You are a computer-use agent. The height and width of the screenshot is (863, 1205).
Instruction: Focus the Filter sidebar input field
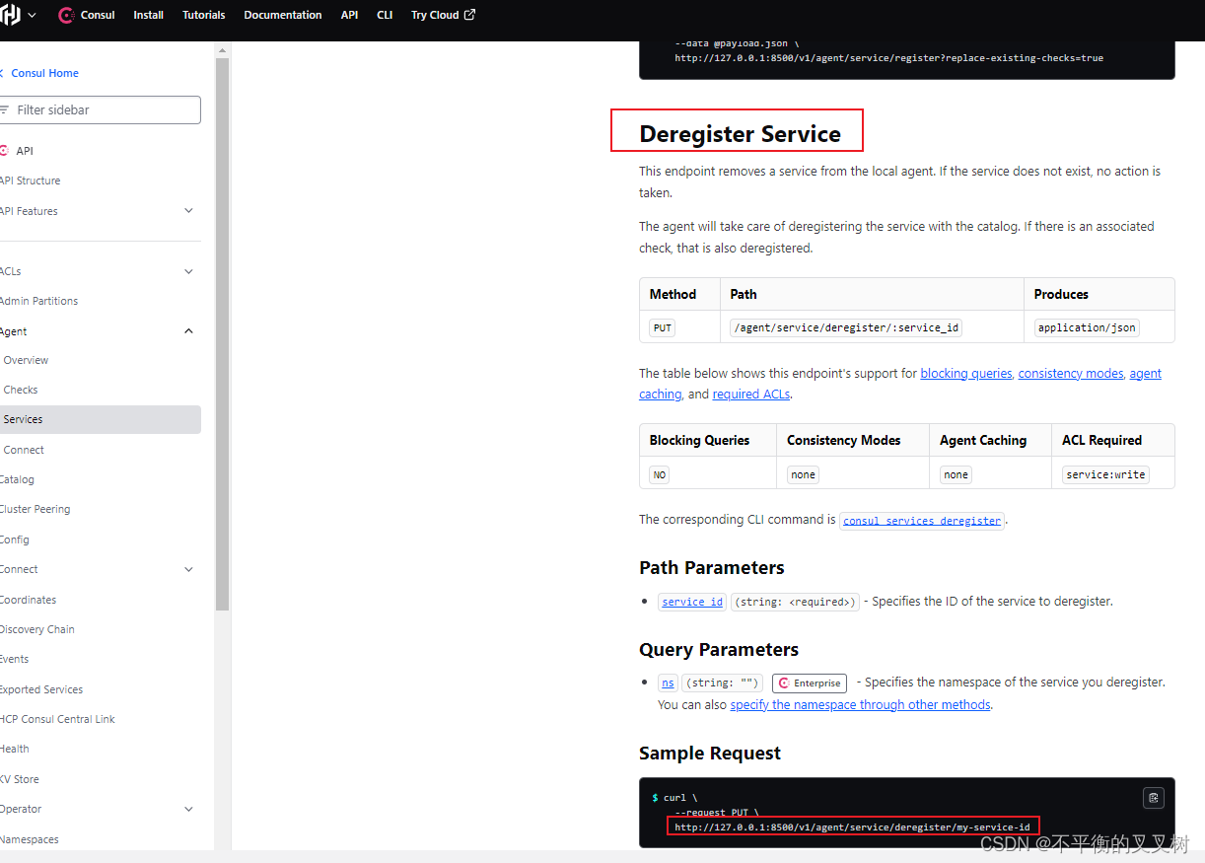click(101, 109)
